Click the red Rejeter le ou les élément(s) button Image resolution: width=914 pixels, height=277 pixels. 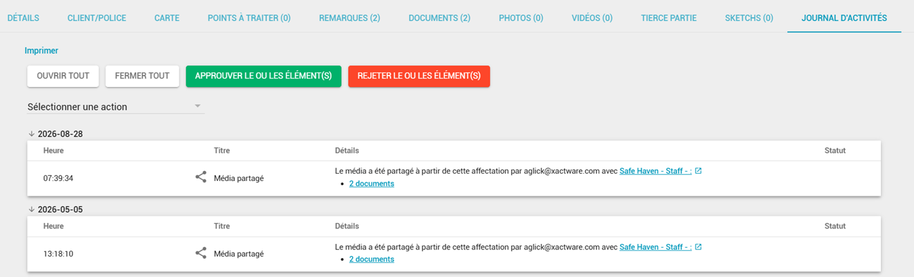[x=419, y=76]
